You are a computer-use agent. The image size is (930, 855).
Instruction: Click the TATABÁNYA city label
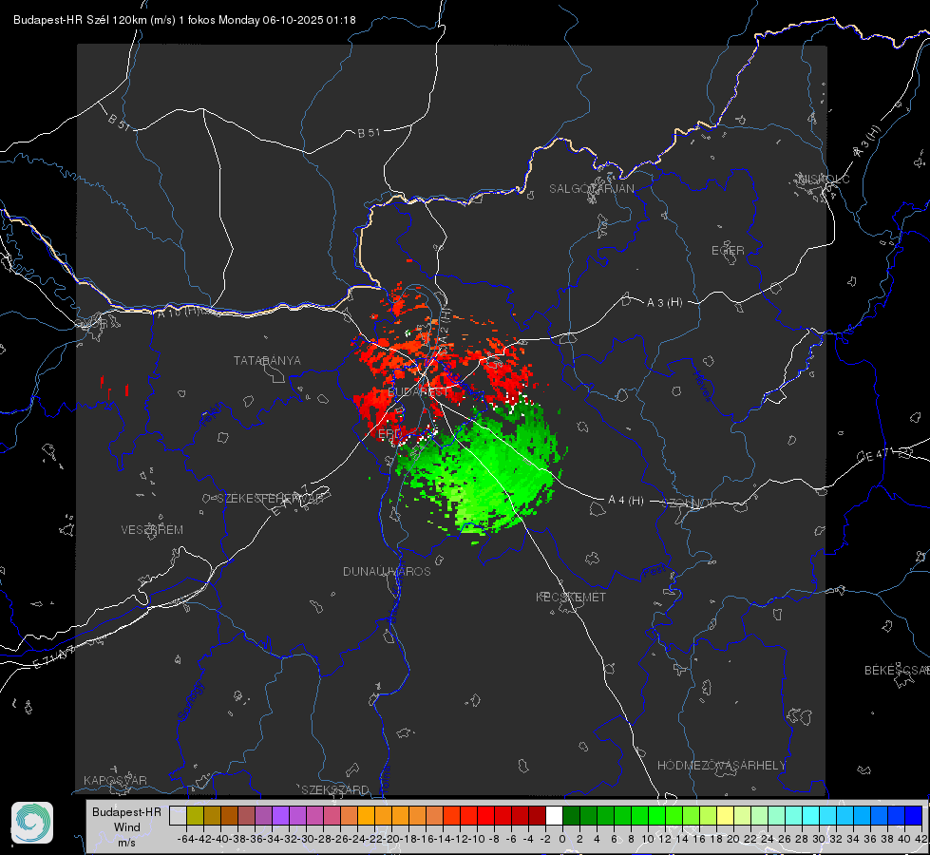point(267,361)
